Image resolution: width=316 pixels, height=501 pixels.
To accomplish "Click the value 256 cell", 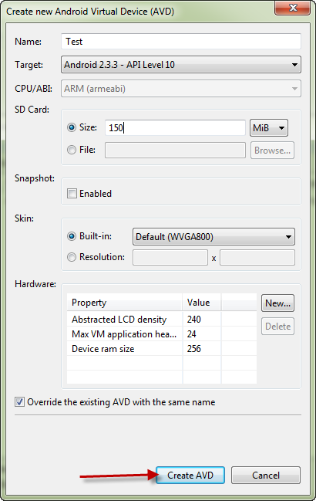I will pyautogui.click(x=201, y=349).
